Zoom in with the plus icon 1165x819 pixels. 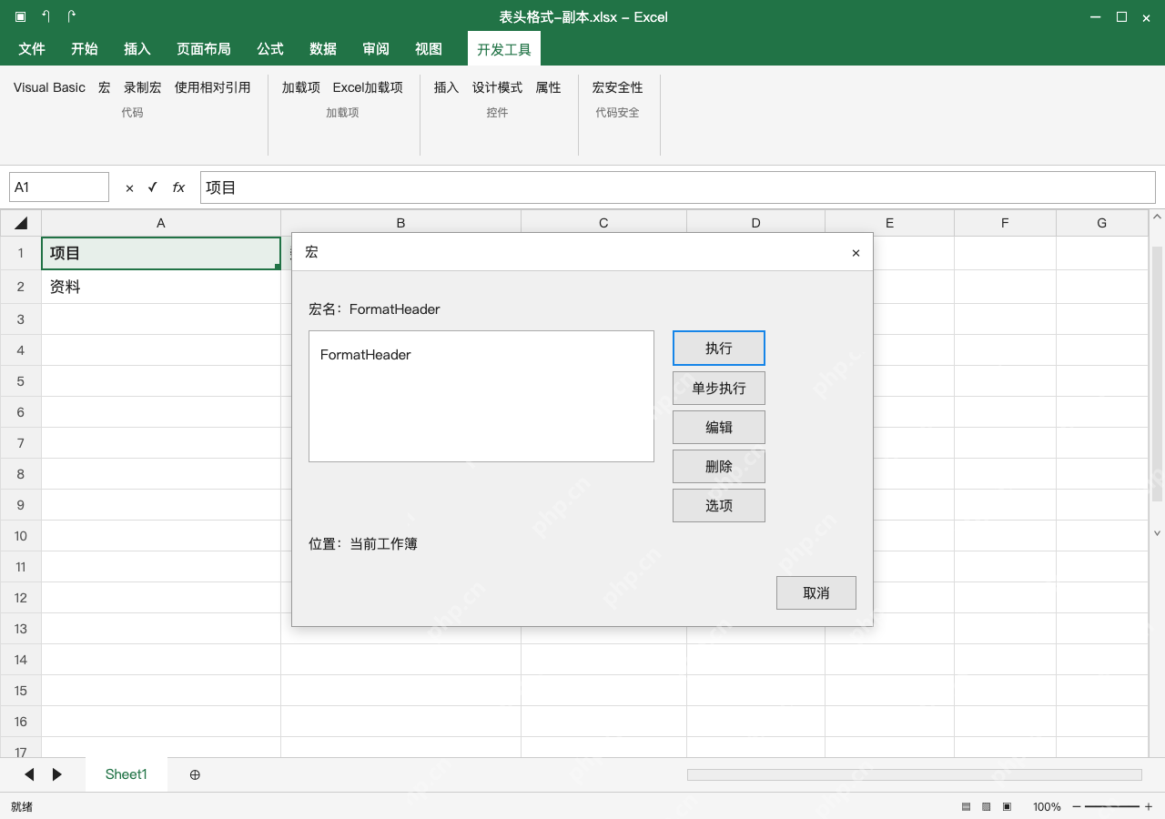point(1149,806)
